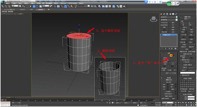Click the 重复上一个 button
The image size is (197, 107).
tap(187, 19)
